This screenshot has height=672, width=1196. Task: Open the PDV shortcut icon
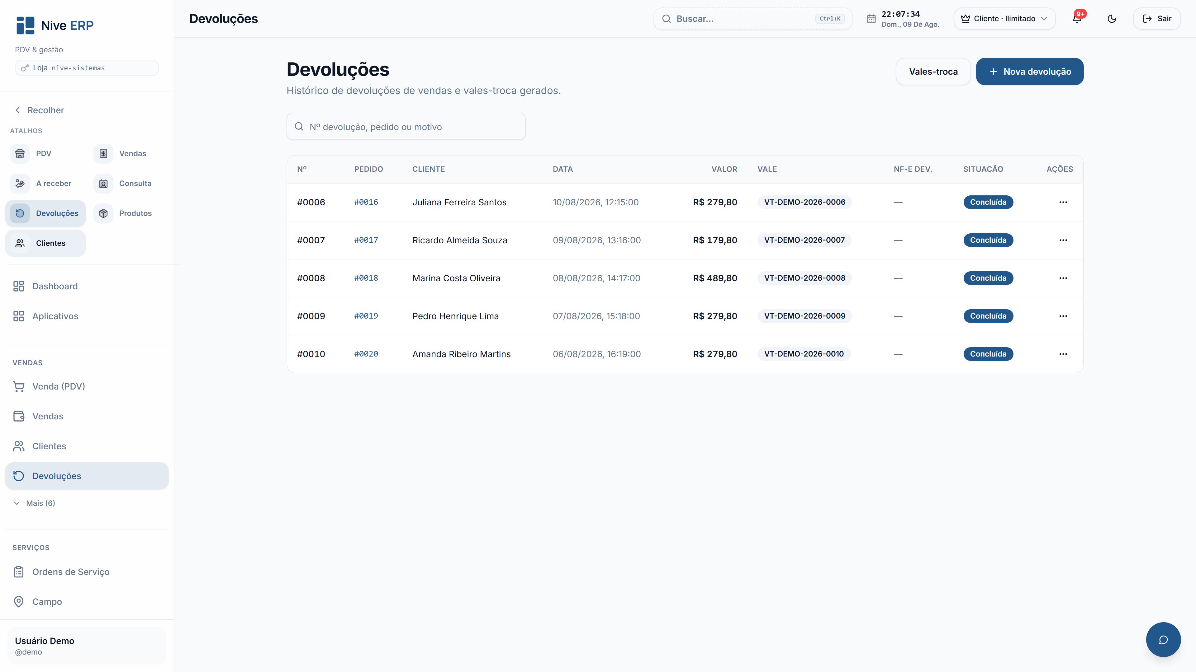click(20, 153)
